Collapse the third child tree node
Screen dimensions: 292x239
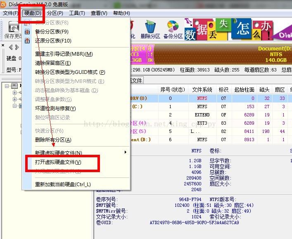point(14,106)
